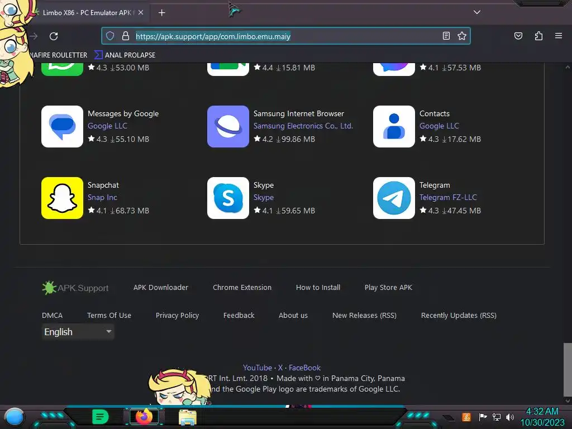Open the Samsung Internet Browser title
The height and width of the screenshot is (429, 572).
coord(299,113)
